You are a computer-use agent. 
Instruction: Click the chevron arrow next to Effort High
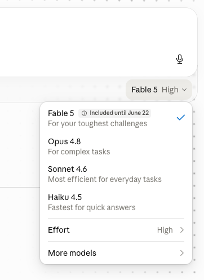coord(181,230)
